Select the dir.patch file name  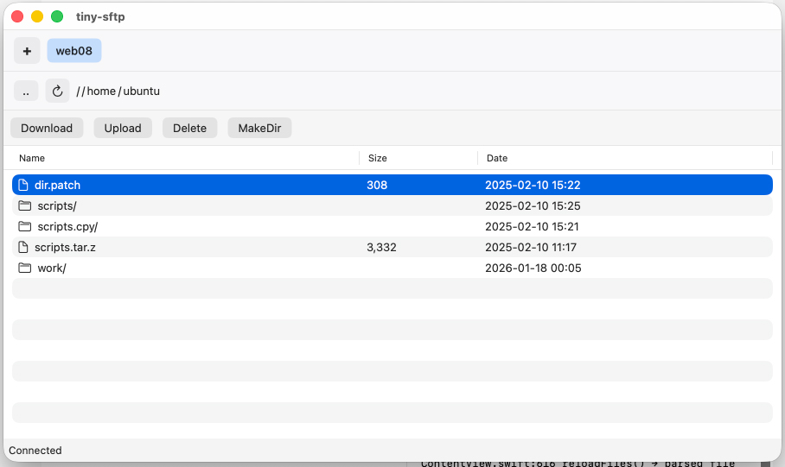pos(58,185)
